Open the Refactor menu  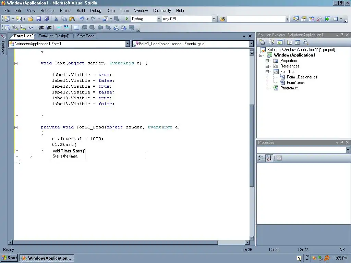pos(47,11)
